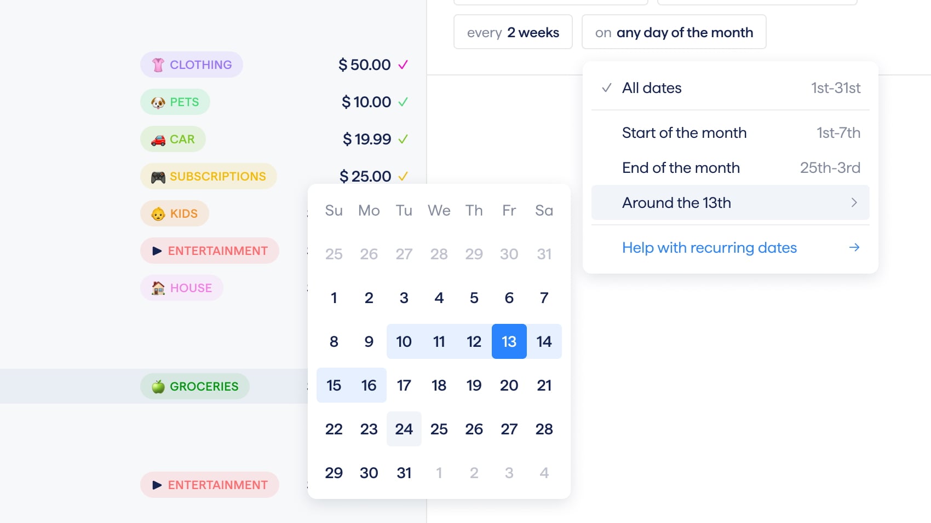Open the 'on any day of the month' dropdown
The height and width of the screenshot is (523, 931).
coord(674,32)
